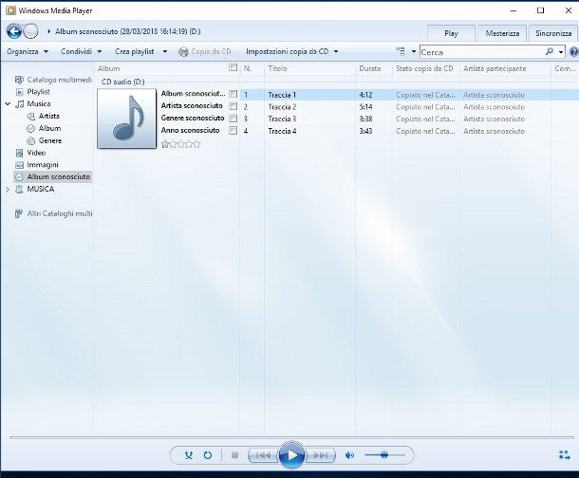The image size is (579, 478).
Task: Click the Musica note icon
Action: click(20, 104)
